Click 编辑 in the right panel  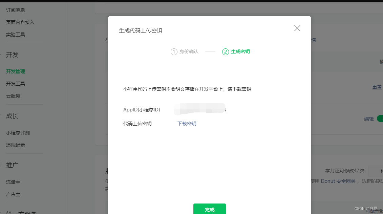(x=368, y=119)
